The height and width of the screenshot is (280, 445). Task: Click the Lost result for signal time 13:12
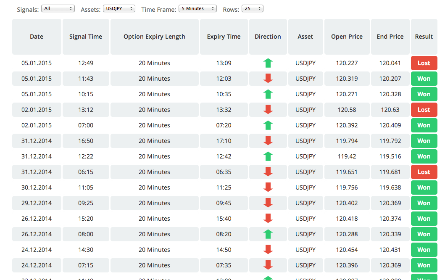tap(424, 110)
